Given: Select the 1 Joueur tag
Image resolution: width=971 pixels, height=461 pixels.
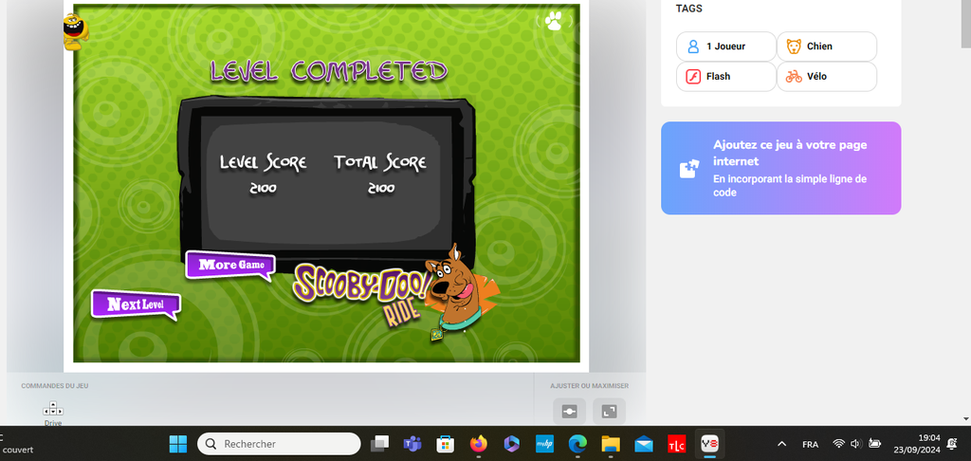Looking at the screenshot, I should click(725, 46).
